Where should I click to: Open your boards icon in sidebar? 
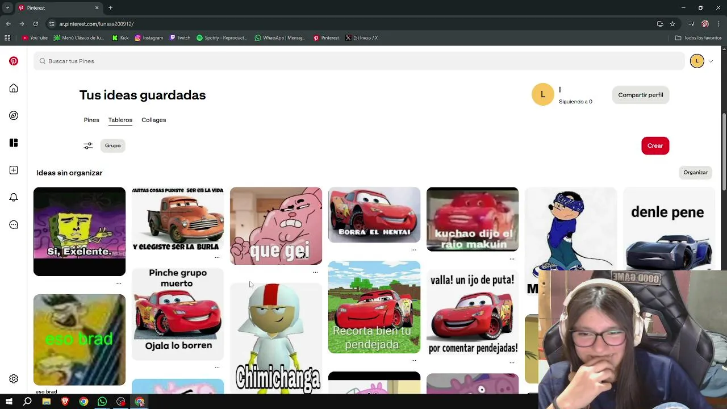[14, 143]
